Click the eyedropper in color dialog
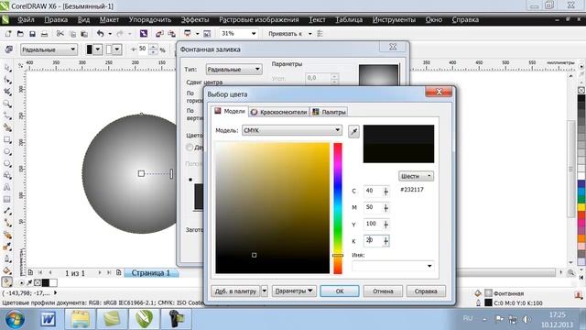Viewport: 586px width, 330px height. click(x=353, y=131)
